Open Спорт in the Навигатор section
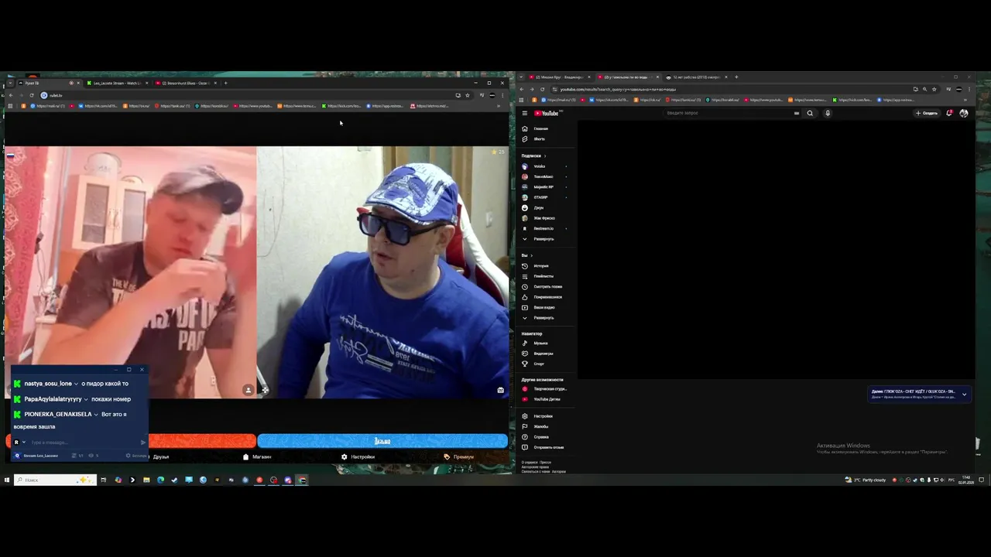Viewport: 991px width, 557px height. (546, 364)
